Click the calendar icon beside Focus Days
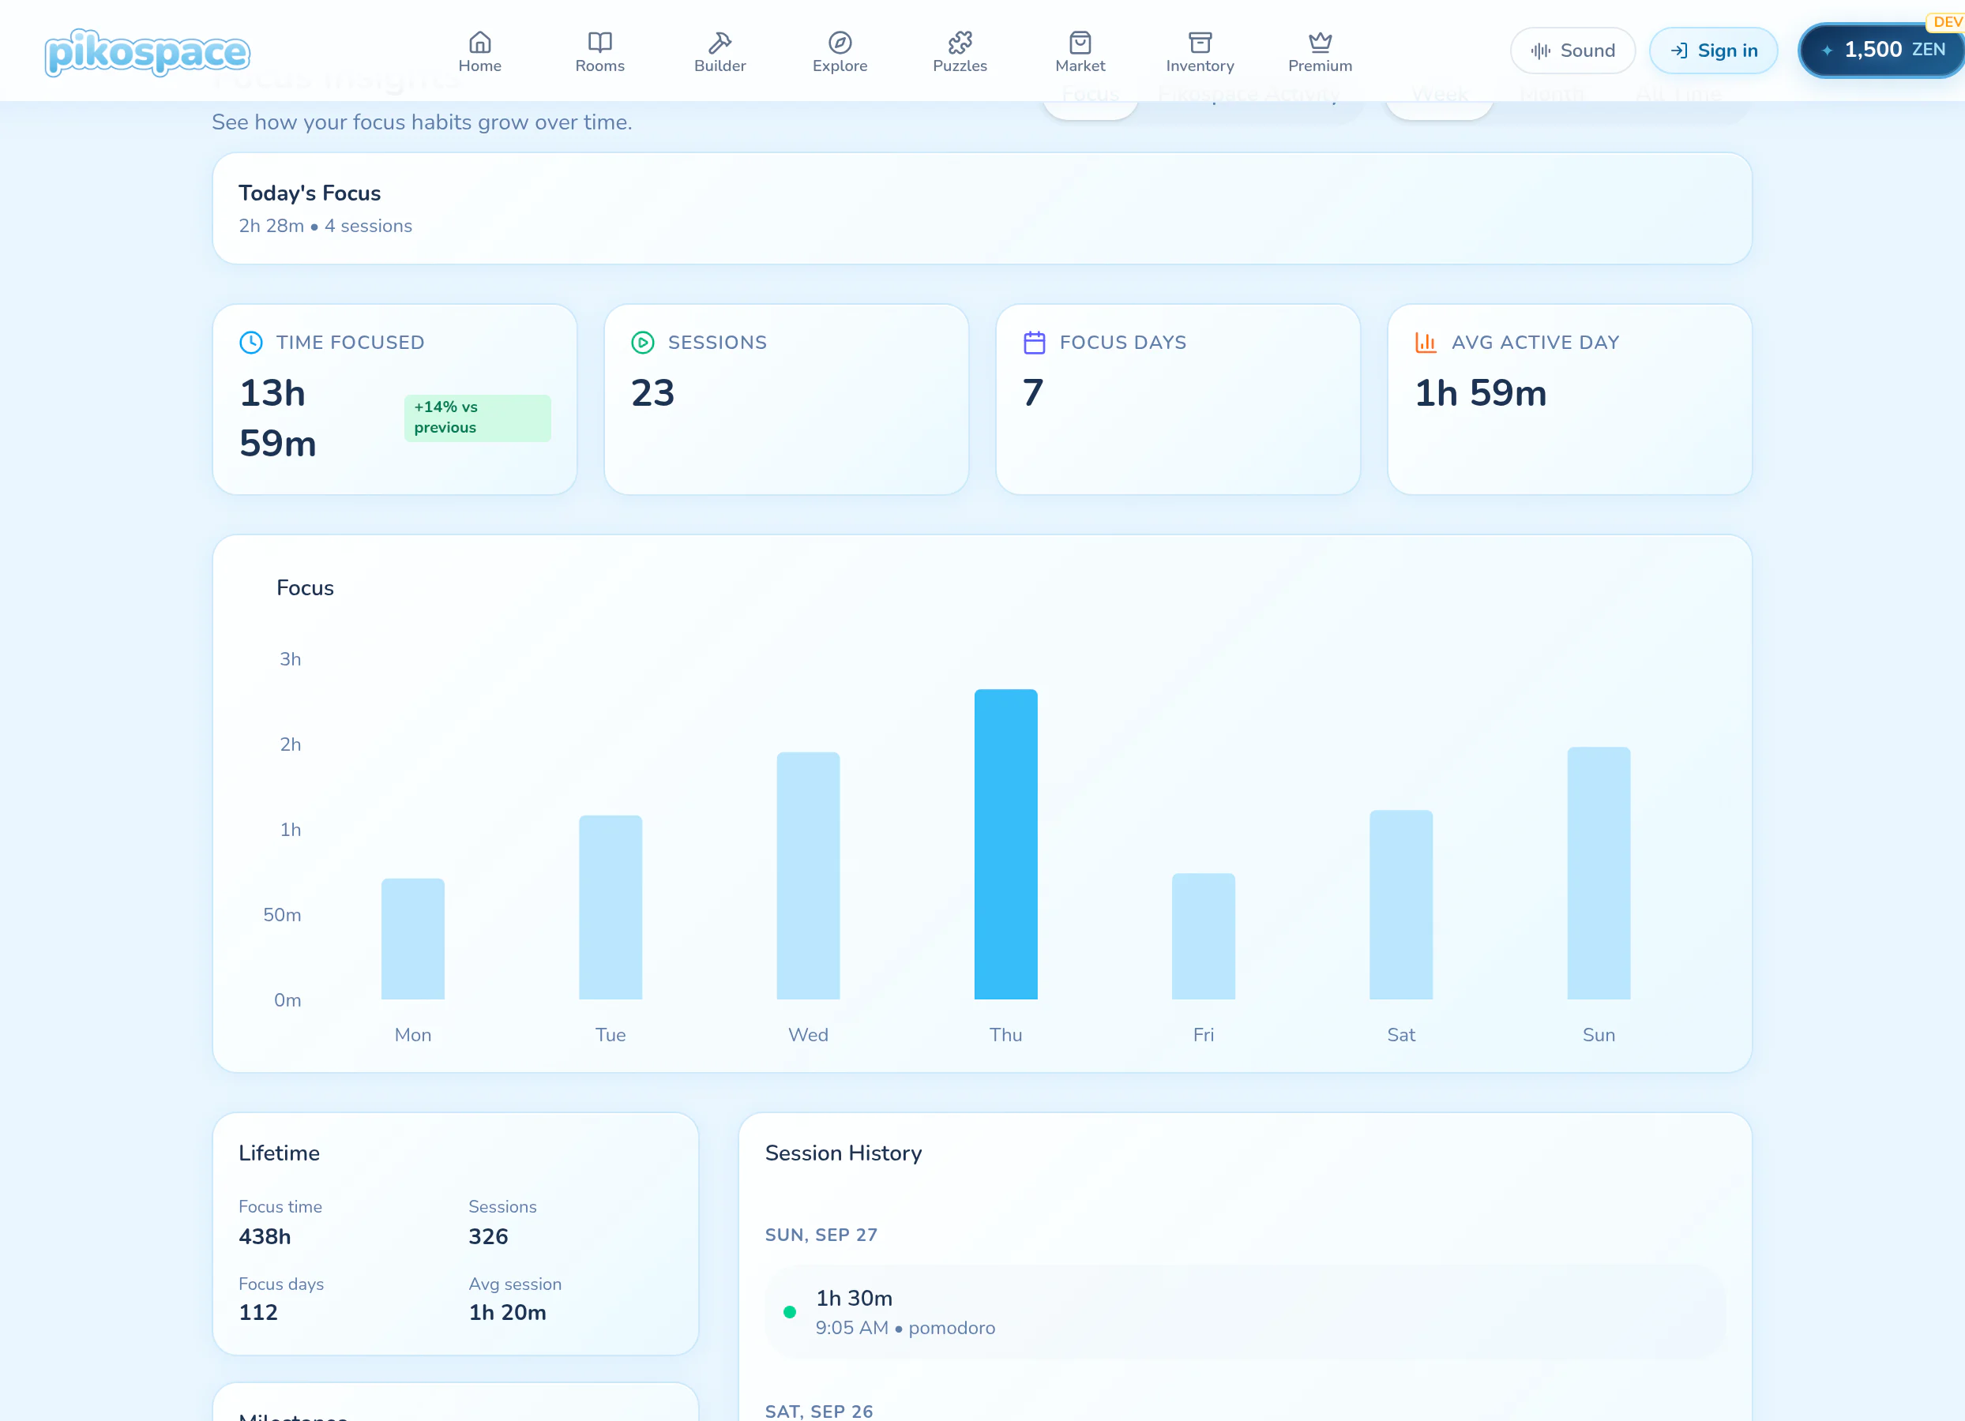The height and width of the screenshot is (1421, 1965). click(1035, 342)
